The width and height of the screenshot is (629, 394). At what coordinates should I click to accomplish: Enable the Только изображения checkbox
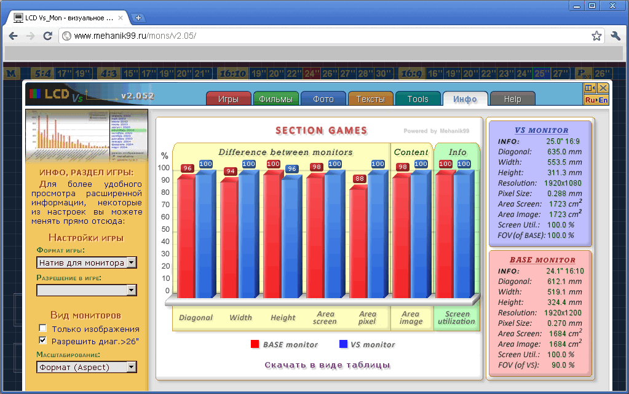42,328
